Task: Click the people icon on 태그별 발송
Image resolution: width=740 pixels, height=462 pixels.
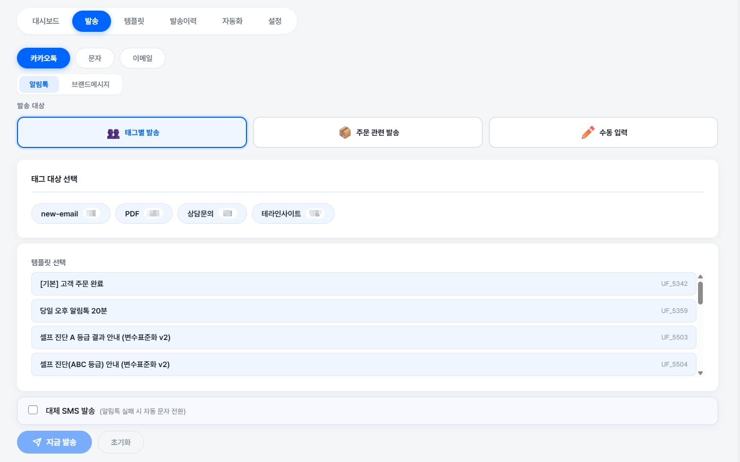Action: 113,133
